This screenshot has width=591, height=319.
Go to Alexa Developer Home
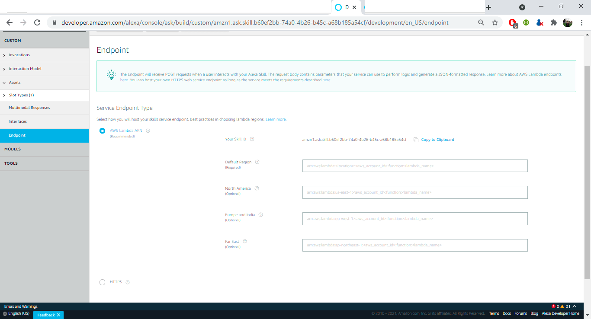(561, 313)
